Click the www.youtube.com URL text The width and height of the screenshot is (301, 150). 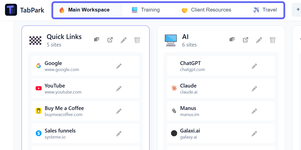63,92
